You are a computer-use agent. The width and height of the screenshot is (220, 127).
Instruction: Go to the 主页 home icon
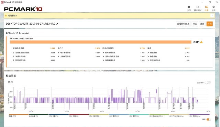pyautogui.click(x=189, y=7)
